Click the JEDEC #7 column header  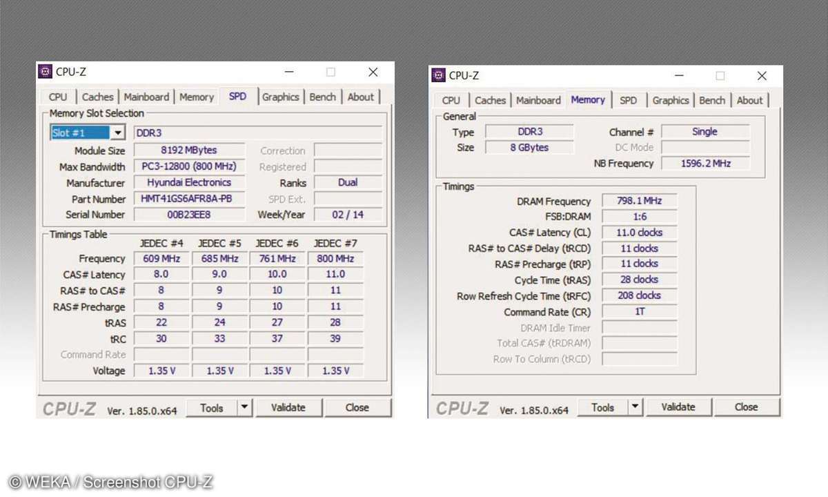click(x=335, y=244)
